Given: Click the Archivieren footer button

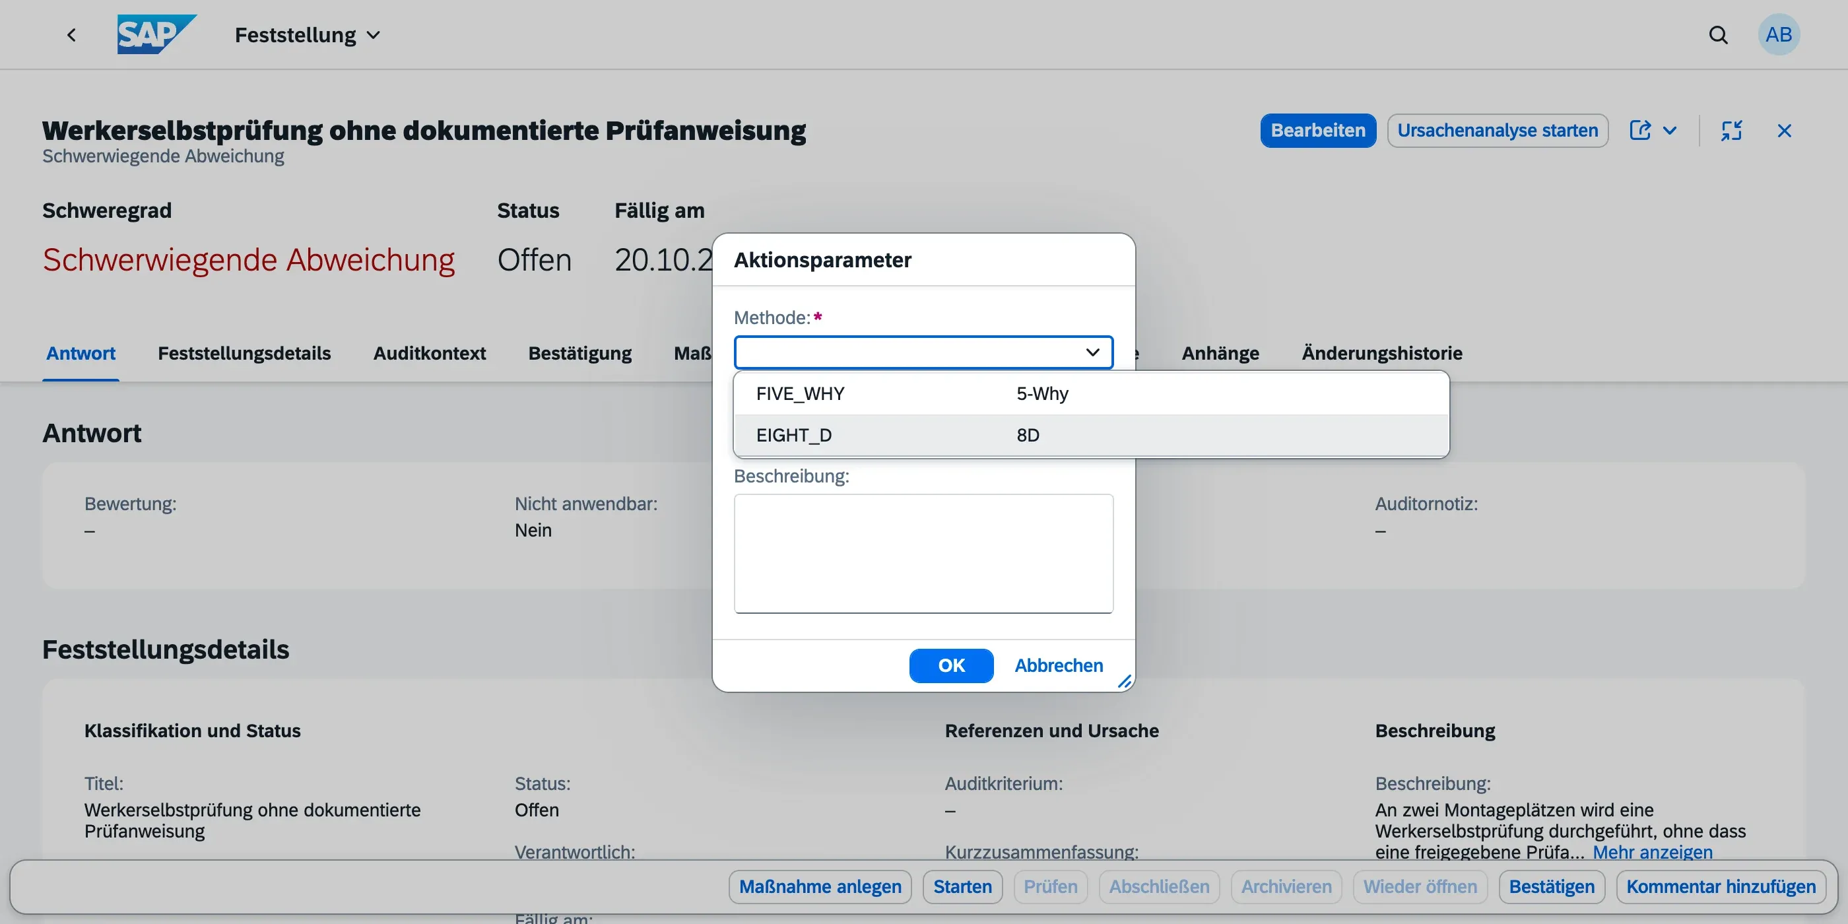Looking at the screenshot, I should pyautogui.click(x=1286, y=886).
